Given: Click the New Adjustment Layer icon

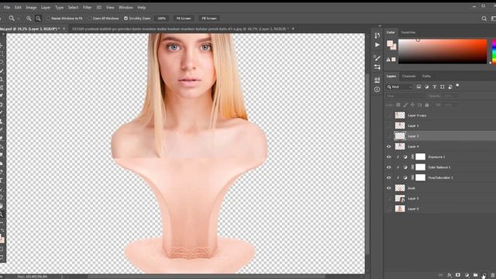Looking at the screenshot, I should [467, 275].
